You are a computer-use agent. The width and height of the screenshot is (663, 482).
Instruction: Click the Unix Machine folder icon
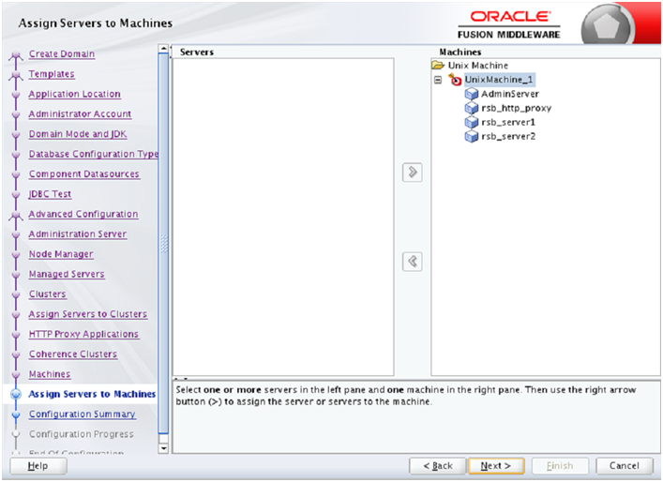coord(438,65)
